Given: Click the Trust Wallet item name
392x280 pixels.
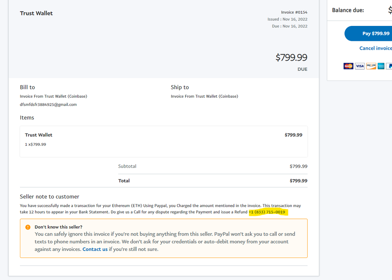Looking at the screenshot, I should coord(38,135).
